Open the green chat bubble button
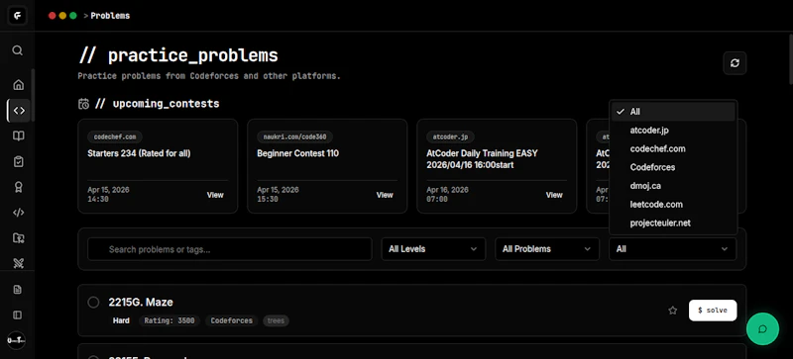This screenshot has width=793, height=359. [x=762, y=329]
